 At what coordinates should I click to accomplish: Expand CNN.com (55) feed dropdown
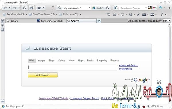point(80,14)
